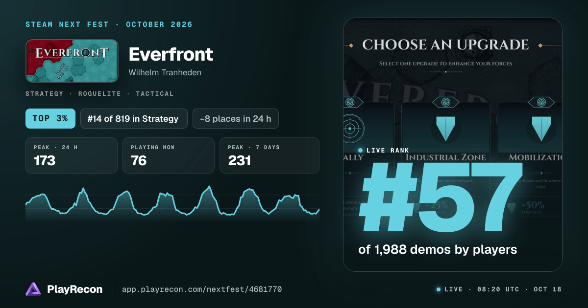Viewport: 588px width, 308px height.
Task: Click the Mobilization emblem icon
Action: click(x=541, y=129)
